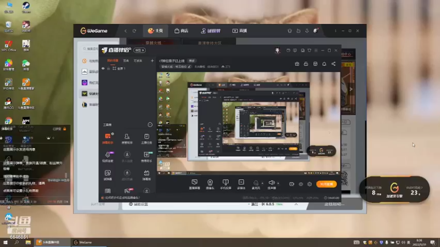Open the WeGame more options menu

click(335, 31)
